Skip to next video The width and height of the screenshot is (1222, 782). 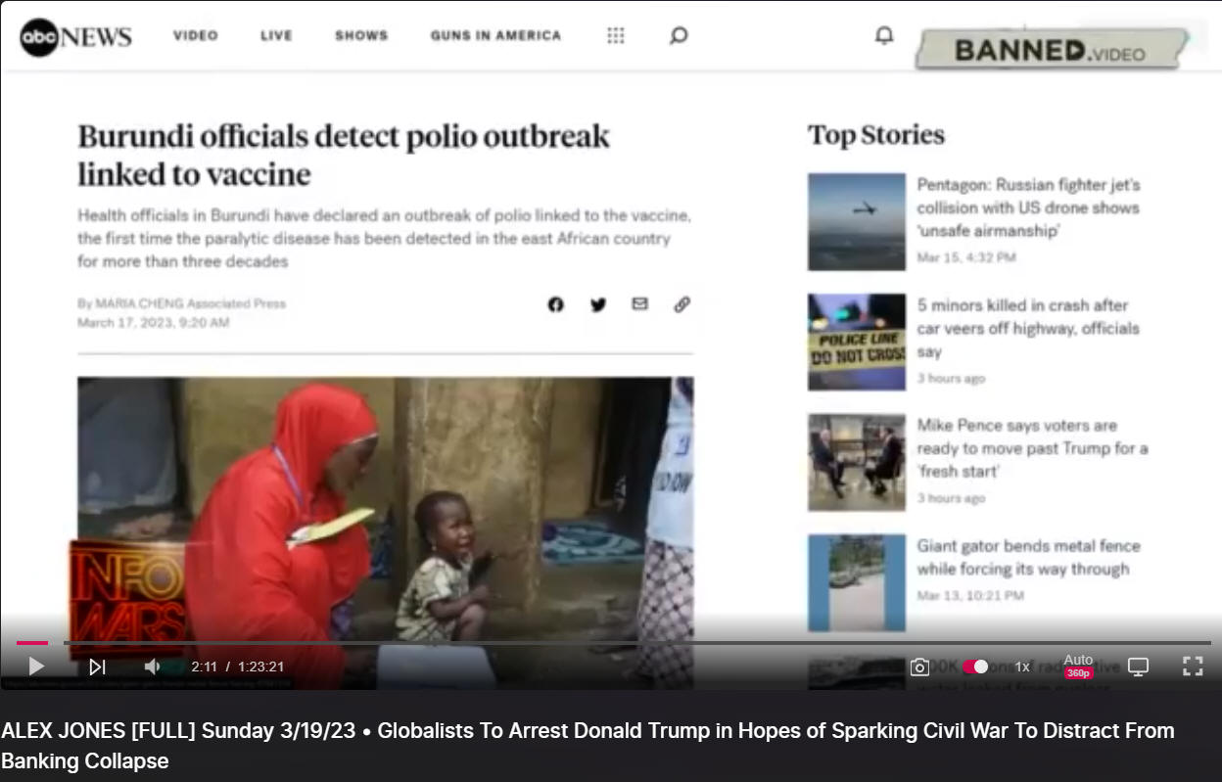[97, 667]
